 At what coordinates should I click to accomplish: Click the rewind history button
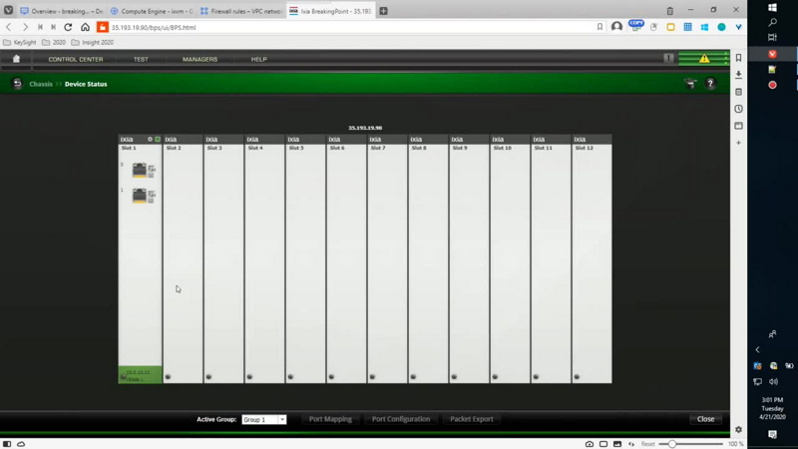40,27
